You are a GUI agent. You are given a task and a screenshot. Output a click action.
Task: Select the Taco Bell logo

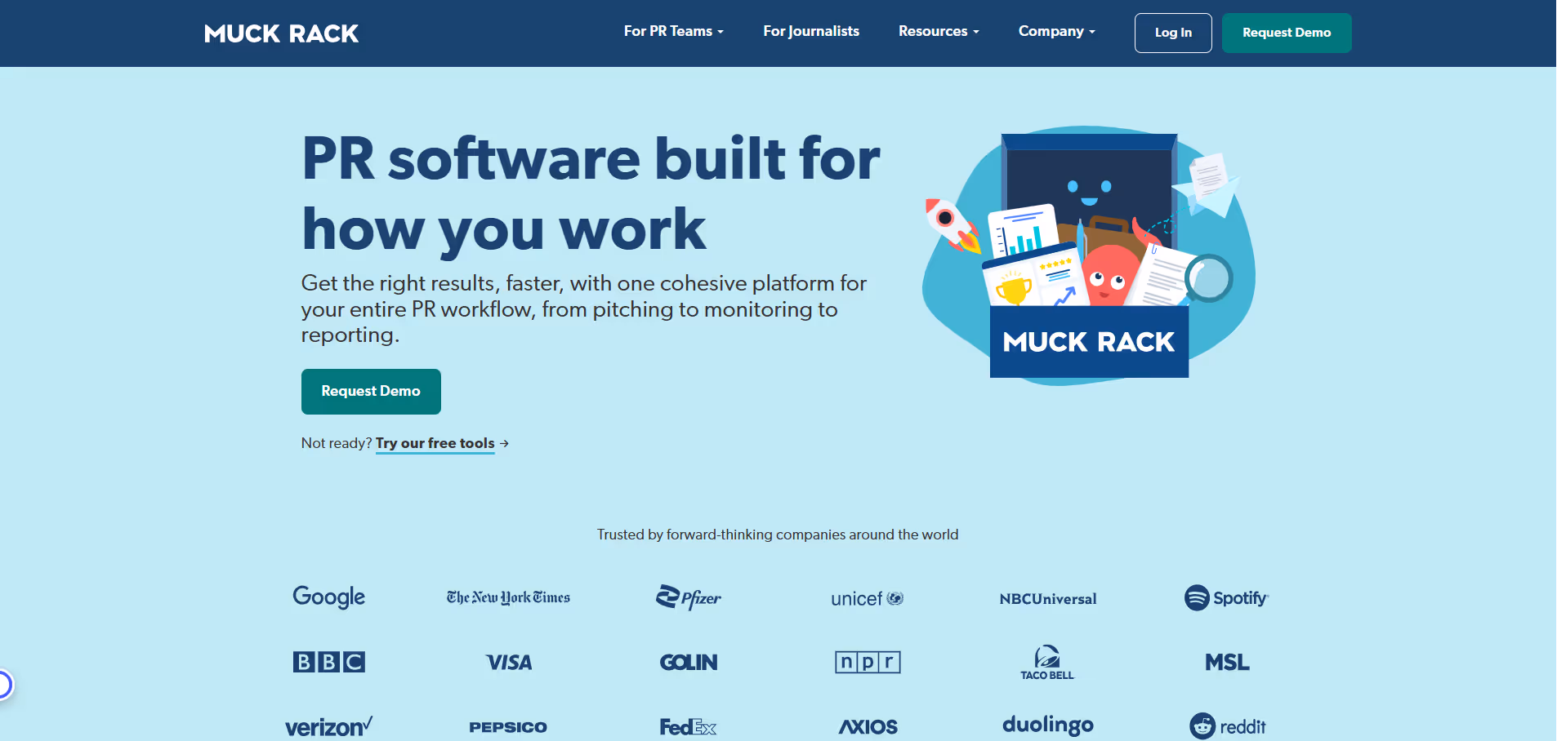(1047, 662)
